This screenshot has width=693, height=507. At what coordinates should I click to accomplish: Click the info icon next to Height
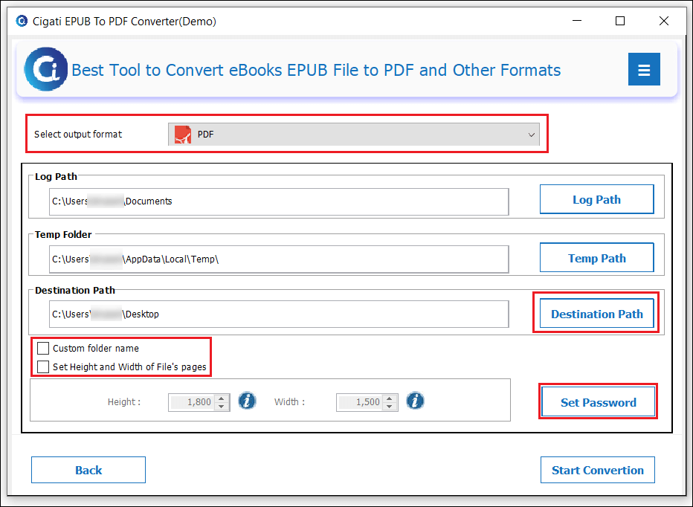tap(247, 401)
